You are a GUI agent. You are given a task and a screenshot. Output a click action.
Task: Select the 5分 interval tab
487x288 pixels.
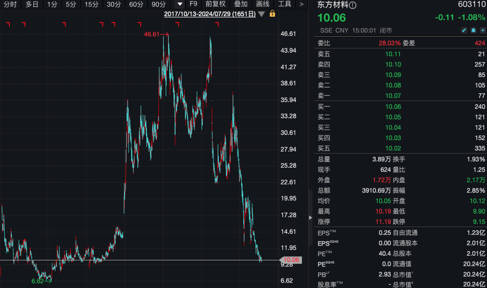click(71, 4)
